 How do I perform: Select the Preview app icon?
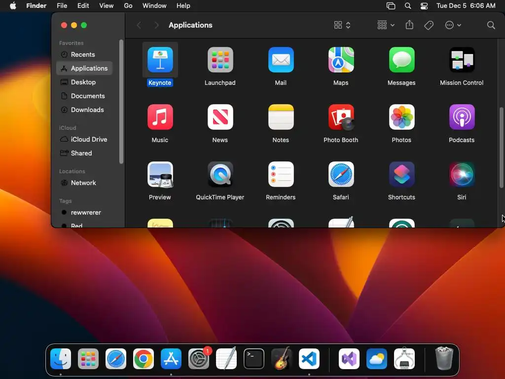pyautogui.click(x=160, y=174)
